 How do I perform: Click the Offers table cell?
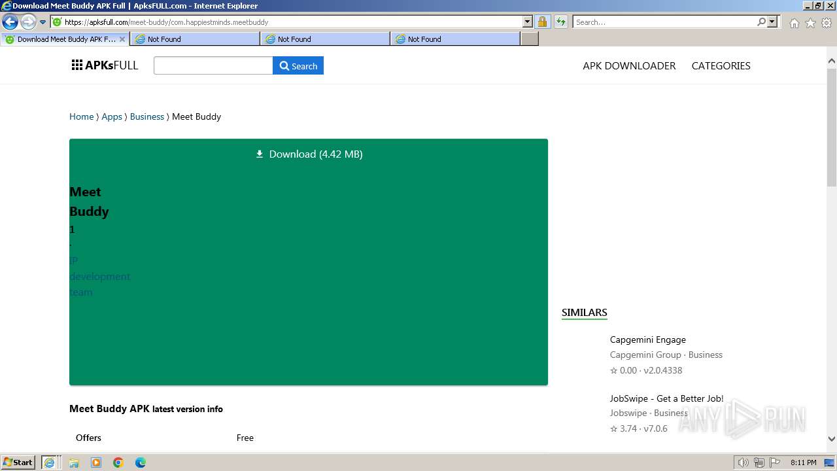[x=88, y=438]
